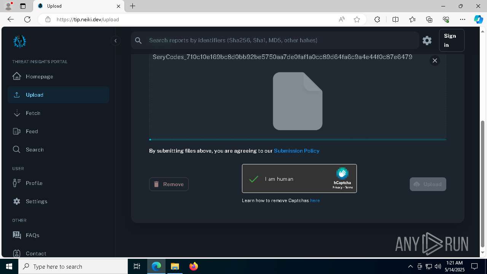487x274 pixels.
Task: Click the Remove button
Action: click(x=169, y=184)
